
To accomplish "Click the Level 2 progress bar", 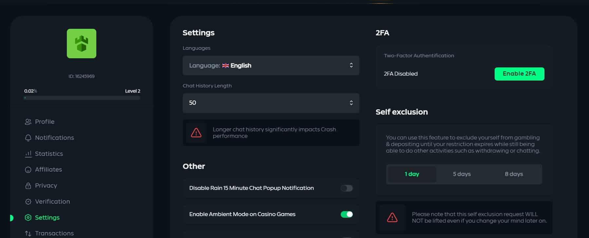I will [82, 98].
